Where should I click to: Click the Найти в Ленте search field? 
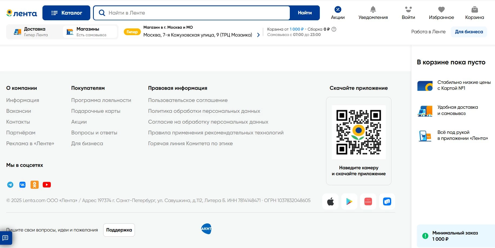(x=192, y=13)
